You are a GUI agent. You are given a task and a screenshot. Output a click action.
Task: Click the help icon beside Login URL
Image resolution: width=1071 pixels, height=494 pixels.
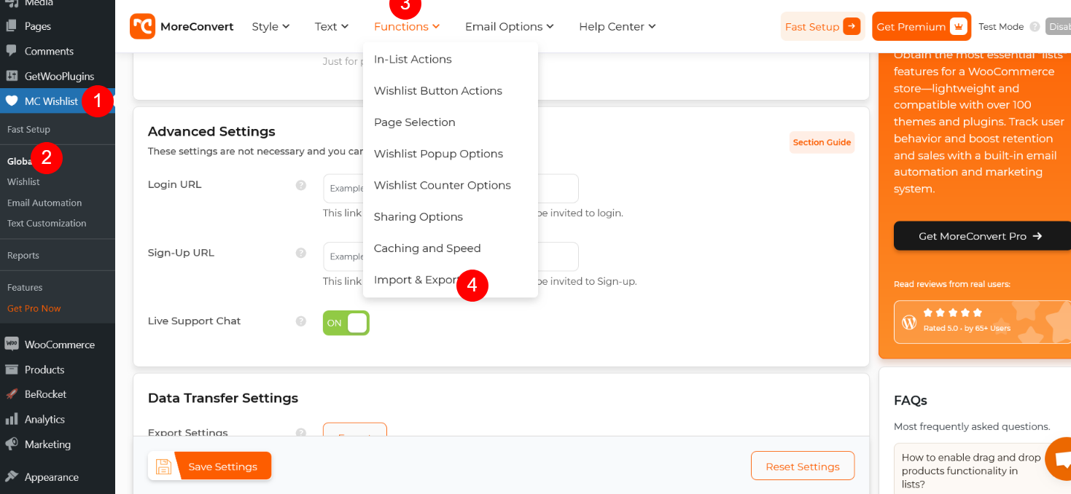[300, 185]
